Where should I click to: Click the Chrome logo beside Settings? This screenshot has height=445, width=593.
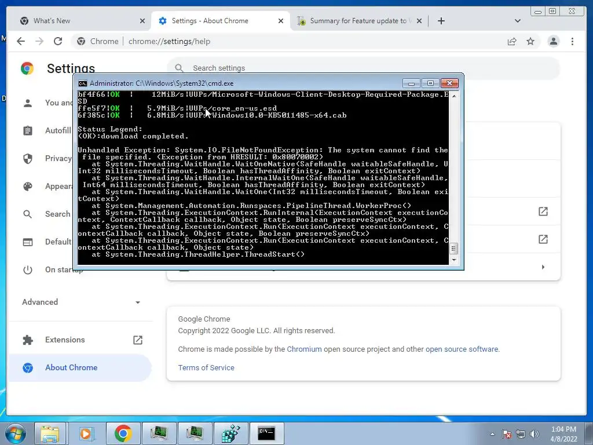click(x=27, y=68)
